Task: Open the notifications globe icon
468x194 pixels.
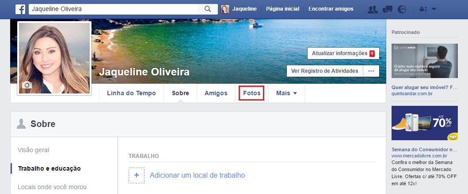Action: 402,9
